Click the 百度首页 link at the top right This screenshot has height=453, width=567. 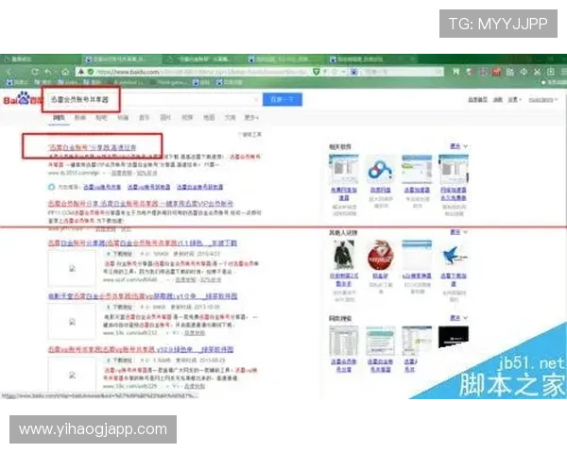477,99
